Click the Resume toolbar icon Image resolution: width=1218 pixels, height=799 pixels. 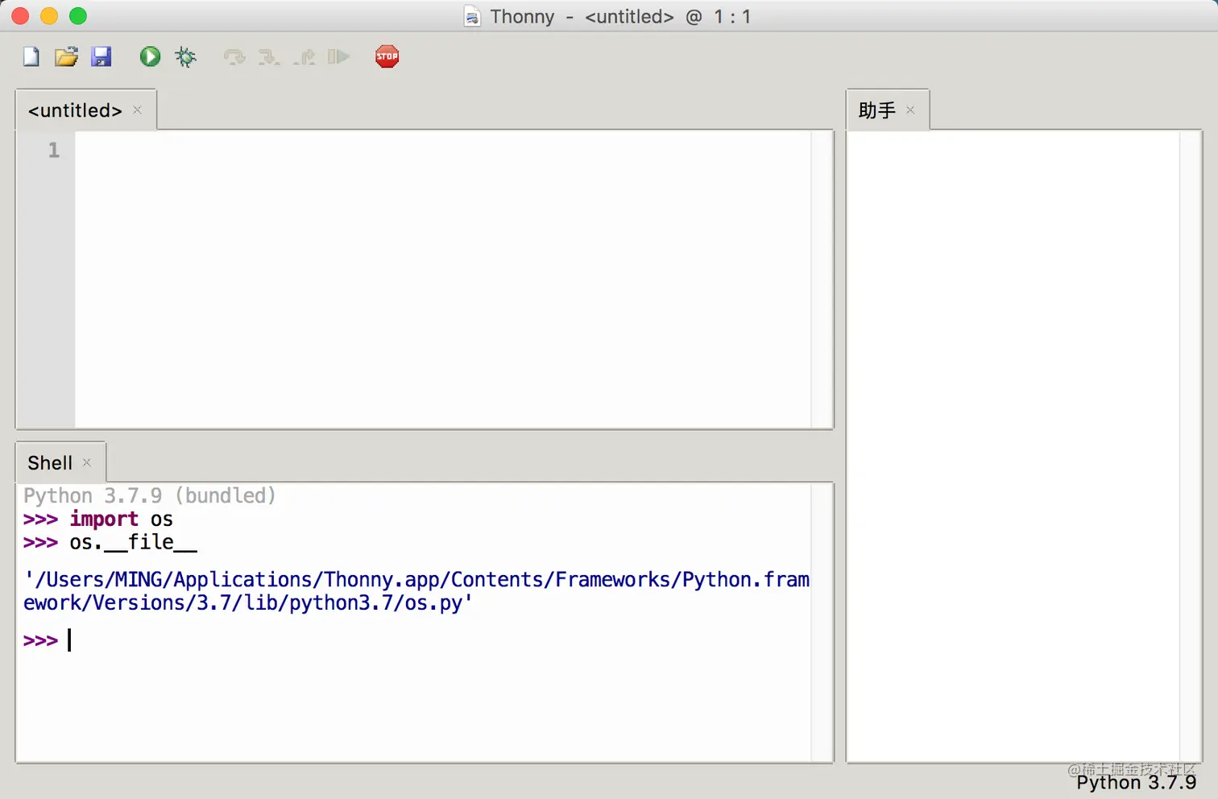pyautogui.click(x=339, y=56)
